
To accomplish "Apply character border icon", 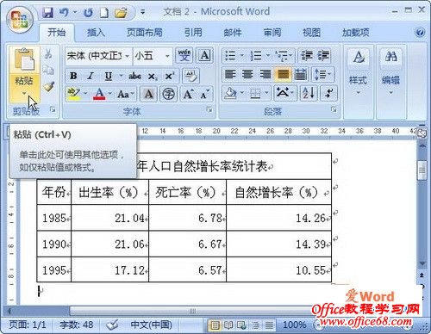I will click(204, 55).
